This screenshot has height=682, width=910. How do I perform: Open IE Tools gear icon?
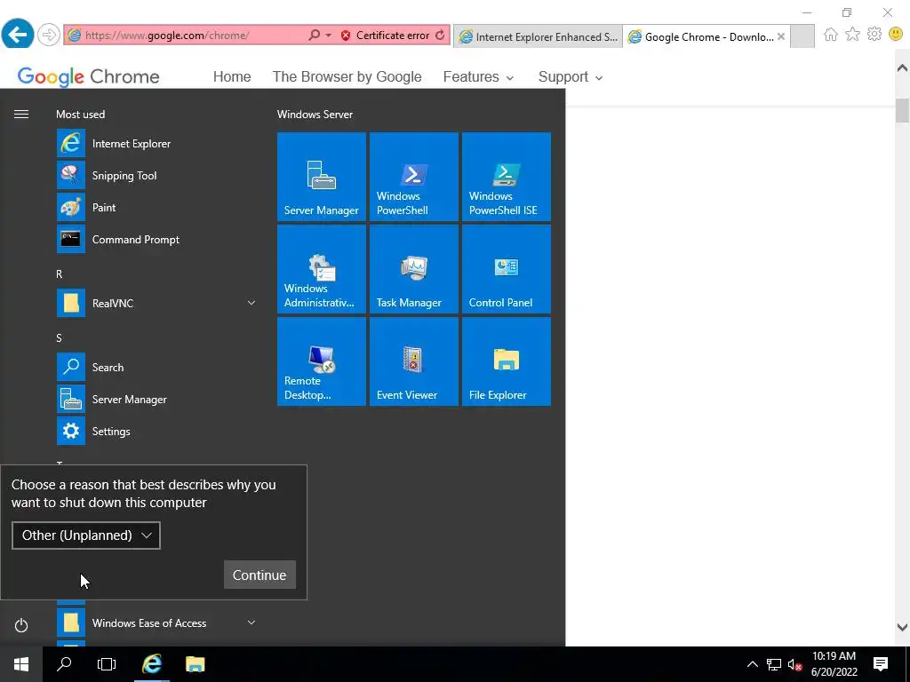pos(874,35)
